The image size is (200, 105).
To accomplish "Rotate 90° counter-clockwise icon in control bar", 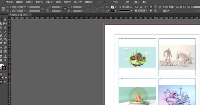I will point(93,7).
